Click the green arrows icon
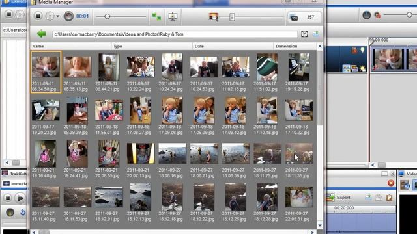 pos(156,17)
